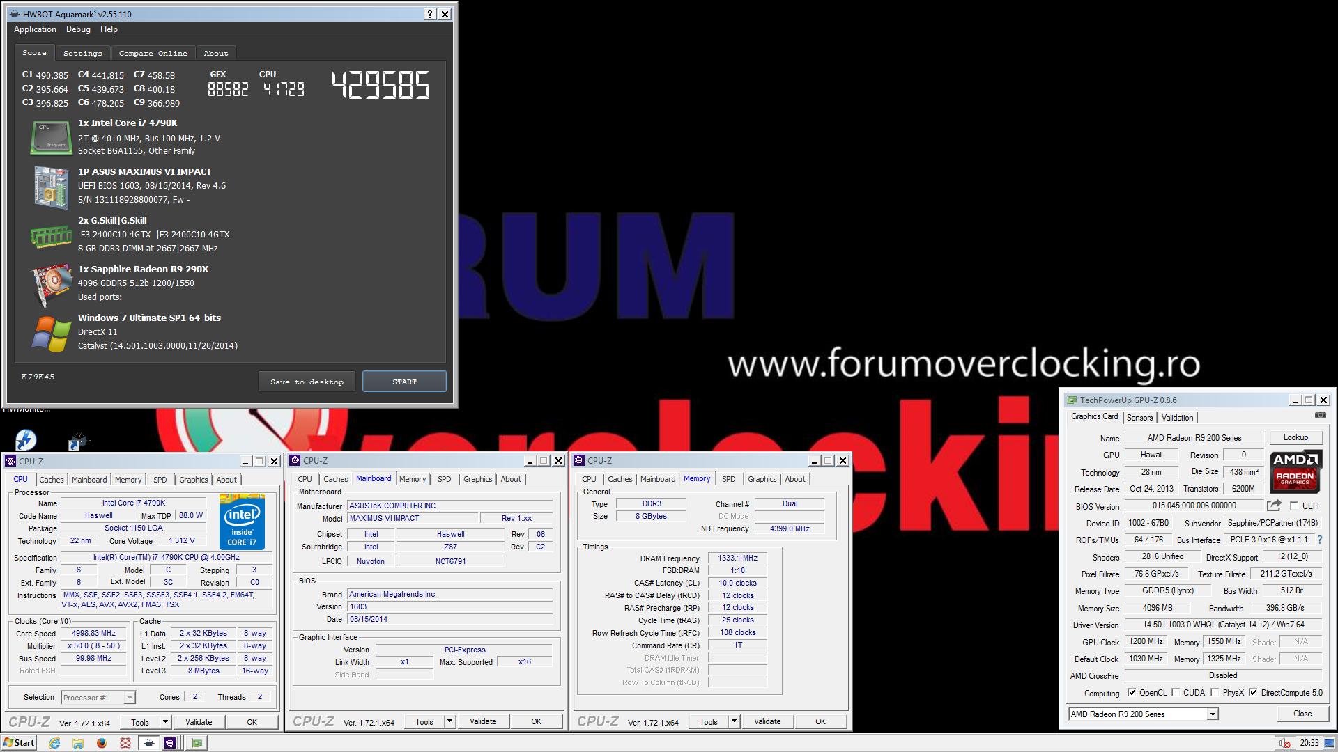Click the GPU Clock 1200 MHz value

[x=1146, y=641]
